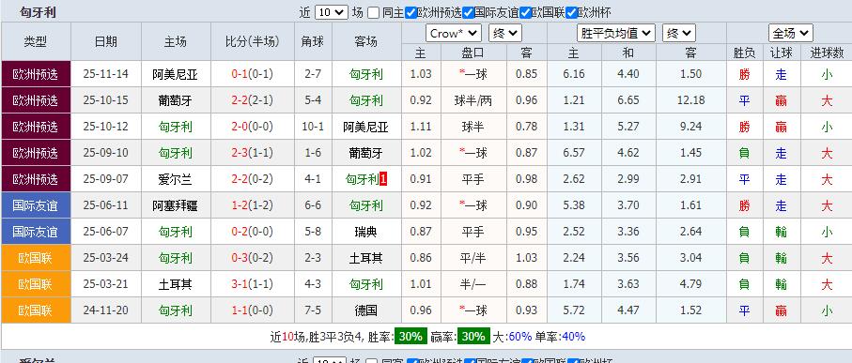The width and height of the screenshot is (852, 363).
Task: Click the 60% 大 rate value
Action: [x=520, y=337]
